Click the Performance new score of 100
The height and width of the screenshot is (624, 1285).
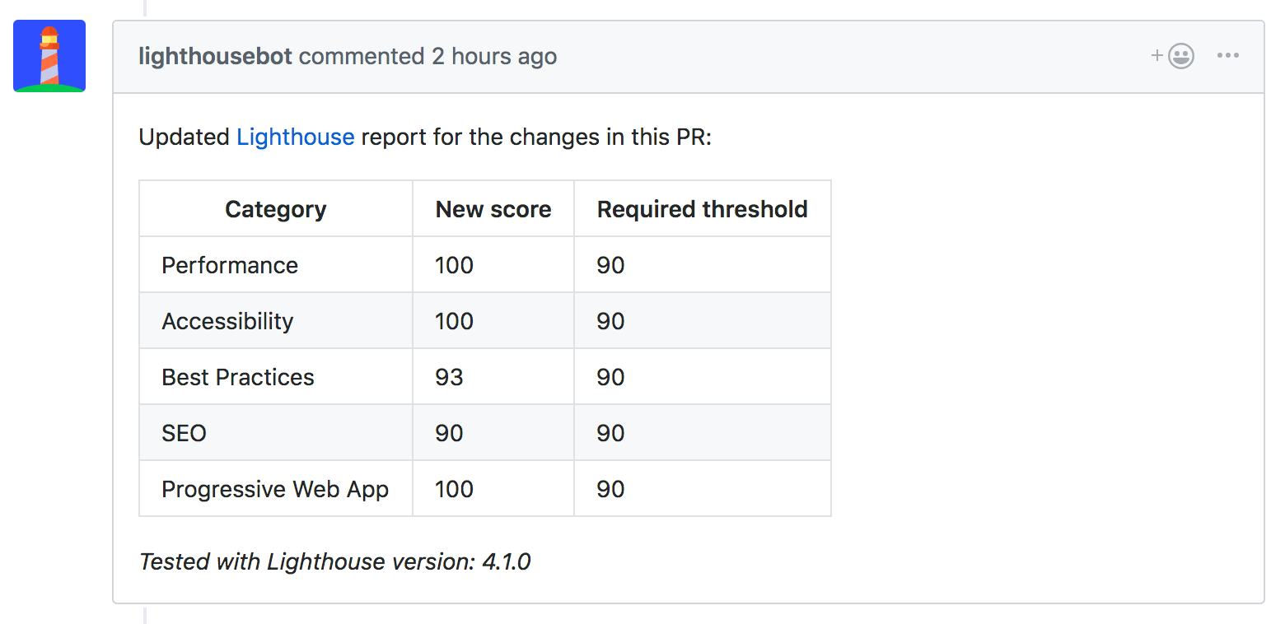455,265
